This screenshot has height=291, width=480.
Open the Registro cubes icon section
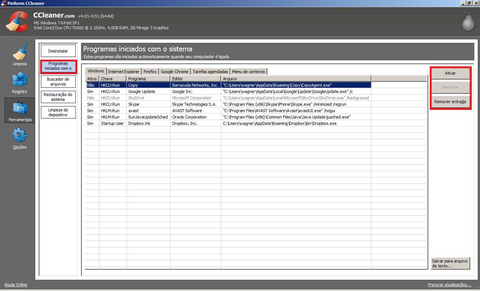(x=19, y=82)
